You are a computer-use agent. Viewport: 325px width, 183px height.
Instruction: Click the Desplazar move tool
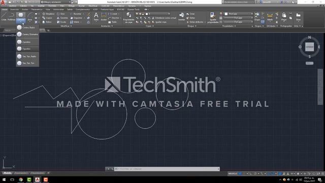tap(48, 14)
